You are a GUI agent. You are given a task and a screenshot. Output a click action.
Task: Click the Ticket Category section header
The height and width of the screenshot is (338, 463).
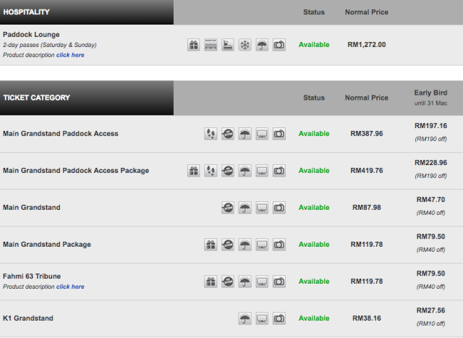click(36, 98)
